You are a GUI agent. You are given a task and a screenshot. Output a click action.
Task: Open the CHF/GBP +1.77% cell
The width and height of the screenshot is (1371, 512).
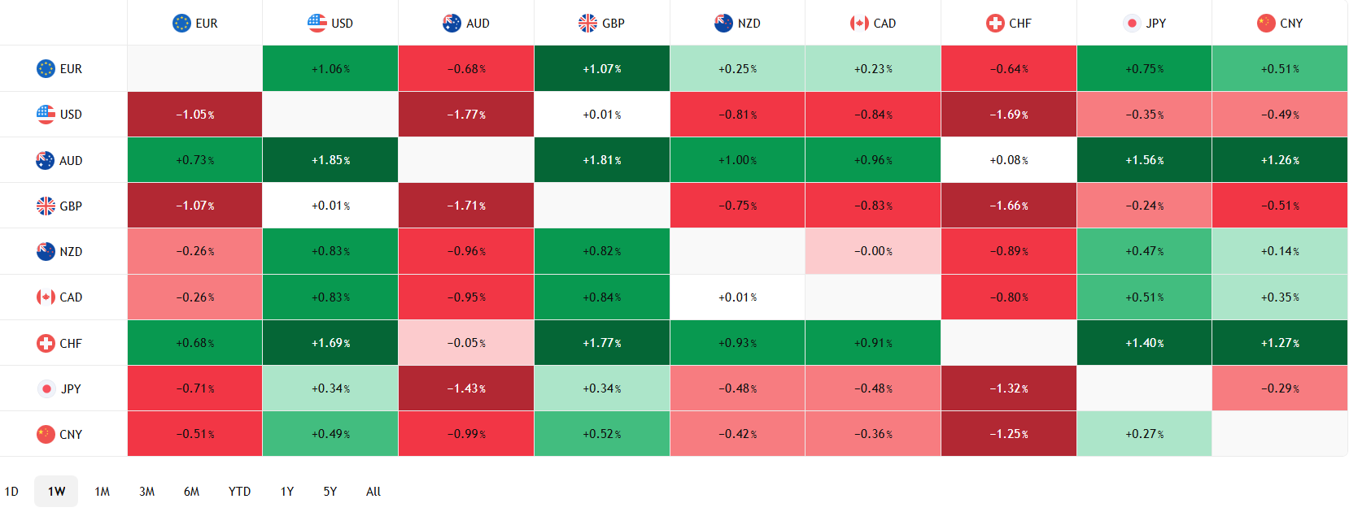point(602,343)
